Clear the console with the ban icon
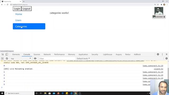The height and width of the screenshot is (95, 169). tap(7, 59)
